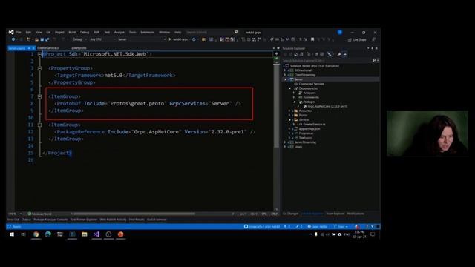Click the feedback icon beside Live Share

tap(373, 39)
